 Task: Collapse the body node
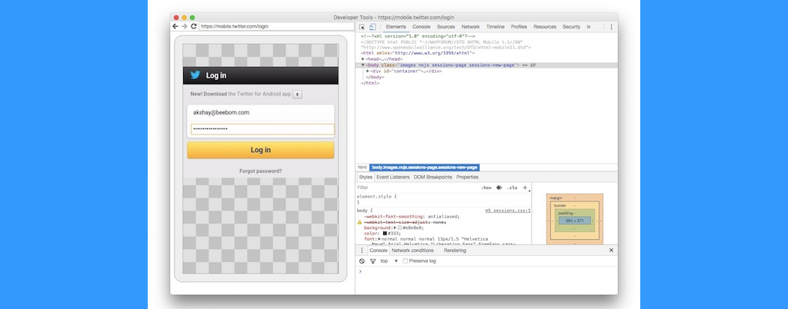(363, 65)
